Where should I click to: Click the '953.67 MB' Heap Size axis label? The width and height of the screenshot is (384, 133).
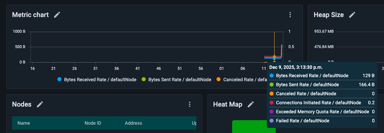324,32
